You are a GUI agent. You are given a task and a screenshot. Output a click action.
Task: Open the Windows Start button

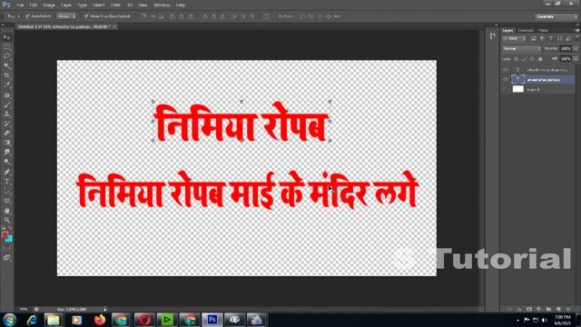pos(9,320)
